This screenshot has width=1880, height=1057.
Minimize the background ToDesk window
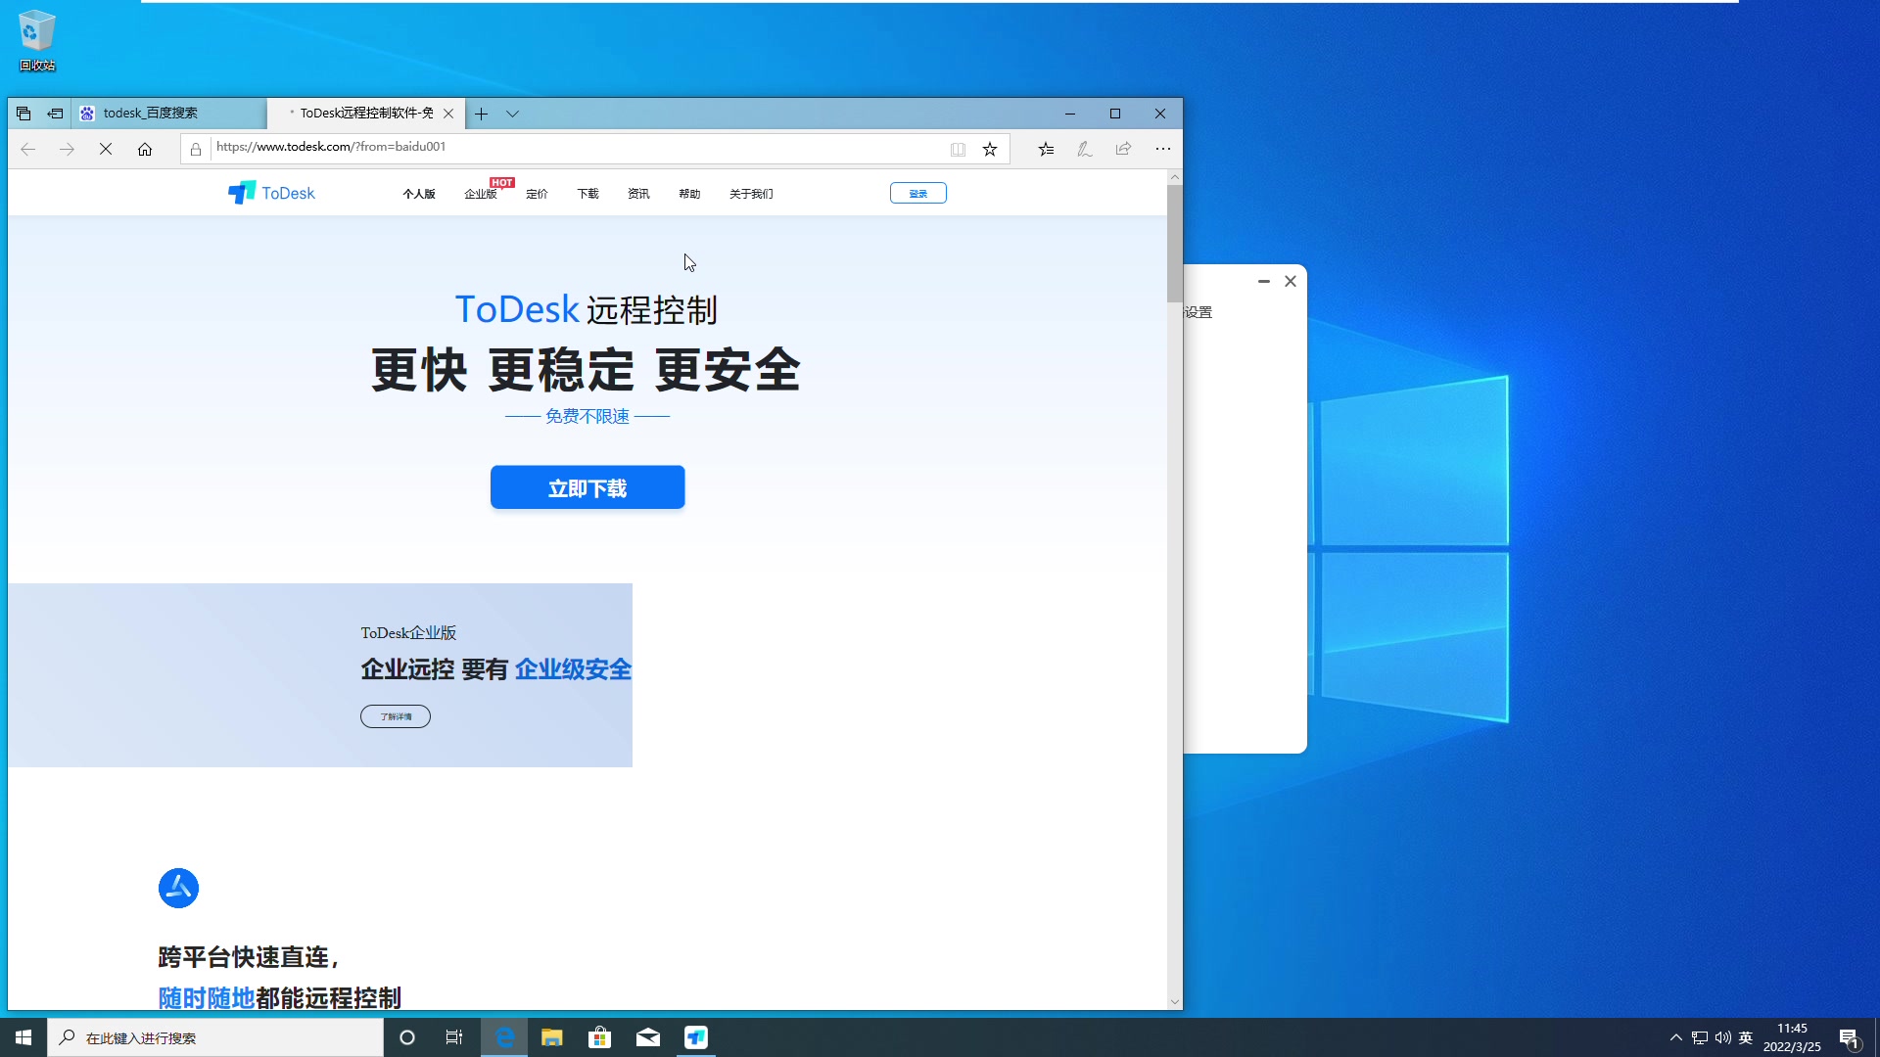coord(1264,281)
